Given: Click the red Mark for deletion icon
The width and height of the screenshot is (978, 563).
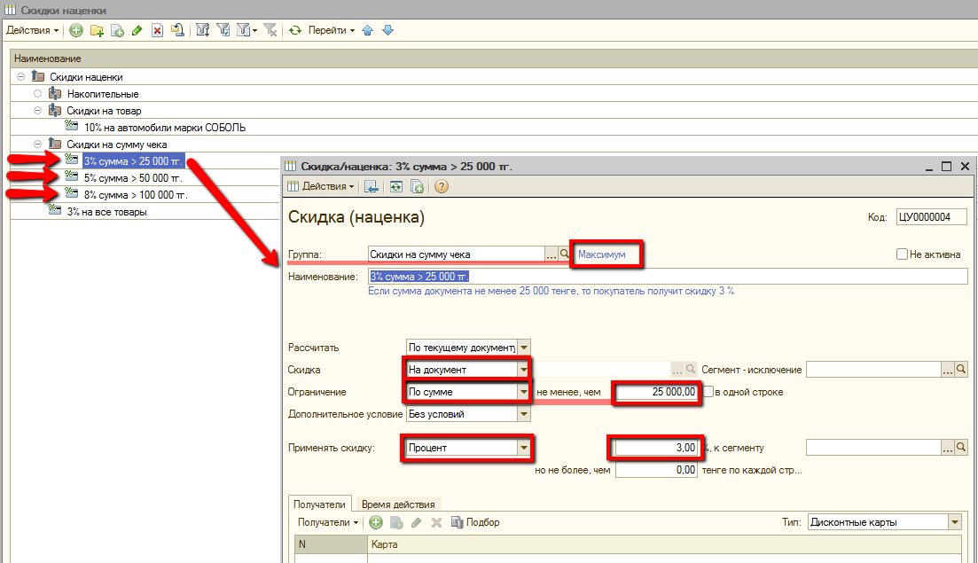Looking at the screenshot, I should coord(157,30).
